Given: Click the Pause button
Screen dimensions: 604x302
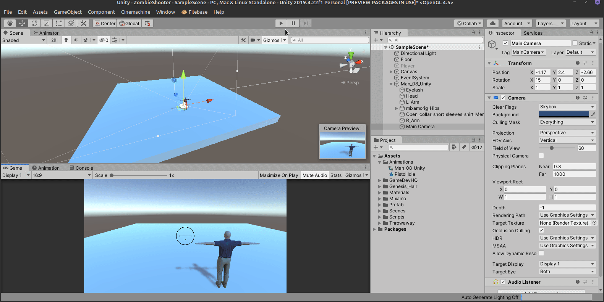Looking at the screenshot, I should click(x=293, y=23).
